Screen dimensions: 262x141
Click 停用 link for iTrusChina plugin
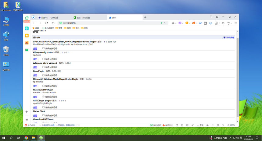coord(35,48)
